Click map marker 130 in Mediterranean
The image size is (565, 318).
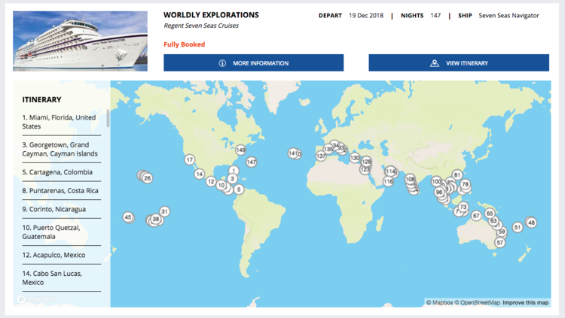[x=355, y=158]
